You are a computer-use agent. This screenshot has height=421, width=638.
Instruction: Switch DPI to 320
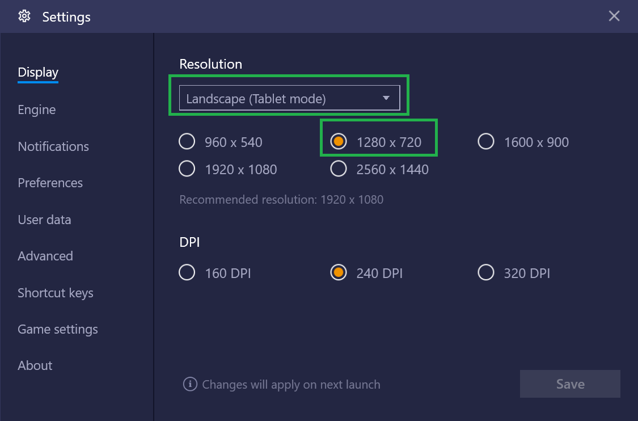(486, 273)
